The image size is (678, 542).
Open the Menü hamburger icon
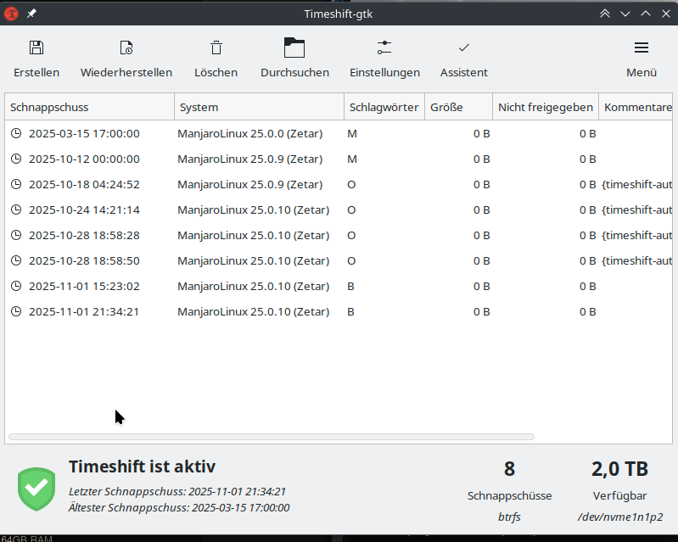pyautogui.click(x=642, y=47)
